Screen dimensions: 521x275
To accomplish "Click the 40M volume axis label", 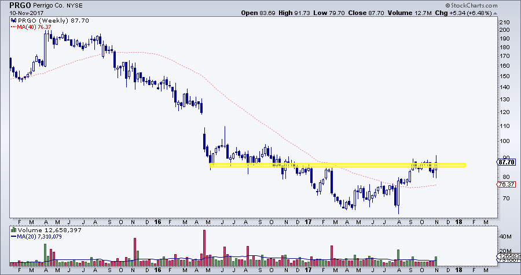I will click(x=505, y=237).
